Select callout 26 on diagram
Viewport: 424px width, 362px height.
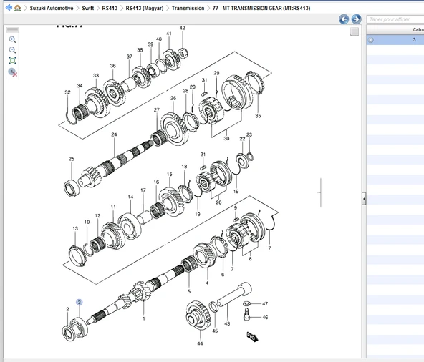[x=173, y=98]
